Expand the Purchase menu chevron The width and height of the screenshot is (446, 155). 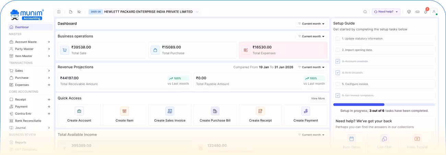click(49, 78)
